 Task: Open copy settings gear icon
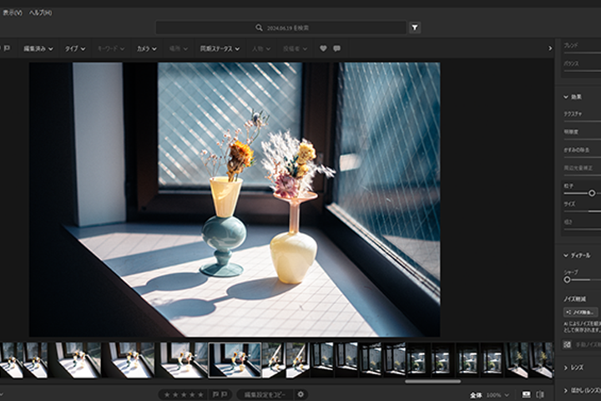(300, 394)
